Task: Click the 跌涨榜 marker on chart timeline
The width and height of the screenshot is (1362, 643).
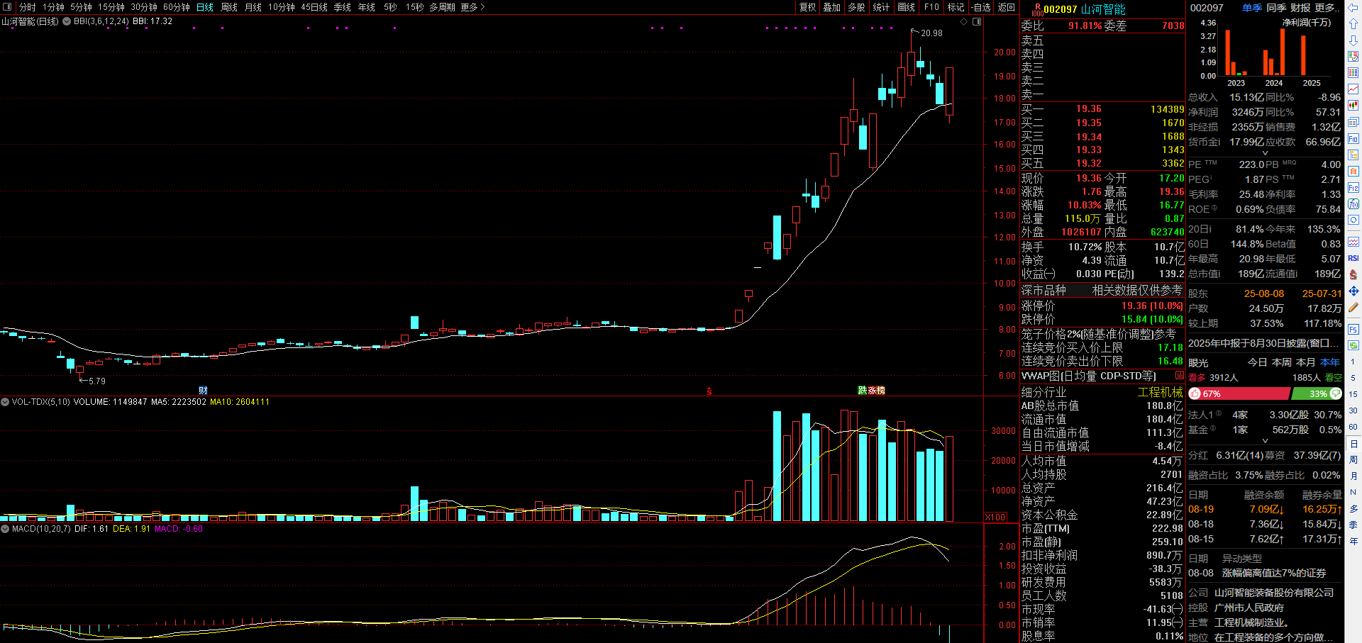Action: tap(871, 391)
